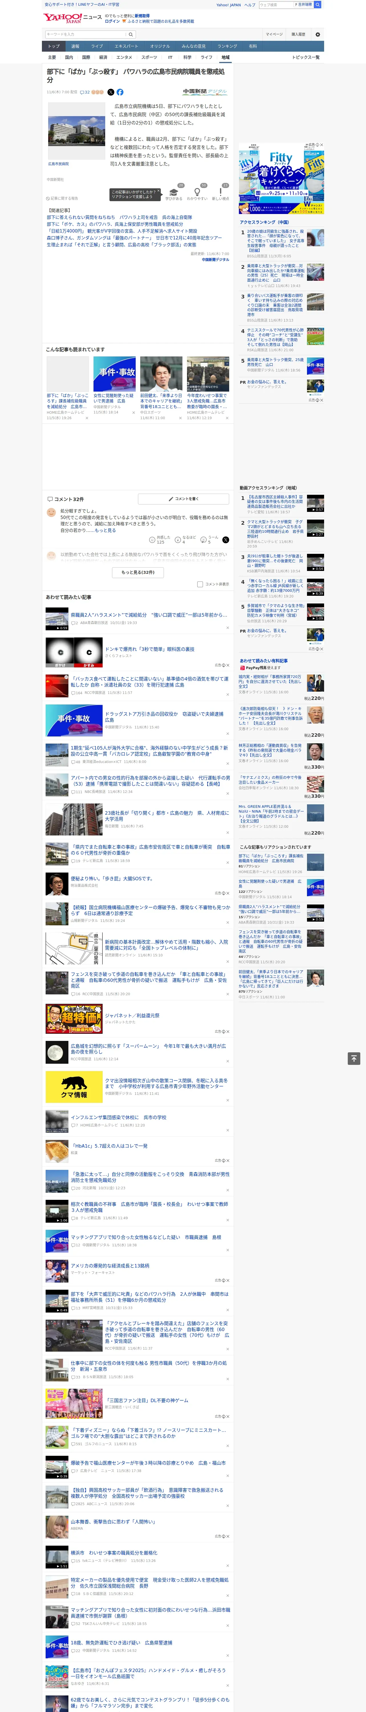The height and width of the screenshot is (1712, 366).
Task: Select the エキスパート main tab
Action: point(126,46)
